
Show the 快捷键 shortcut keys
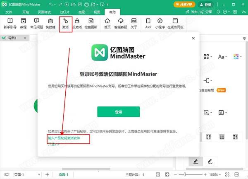50,23
